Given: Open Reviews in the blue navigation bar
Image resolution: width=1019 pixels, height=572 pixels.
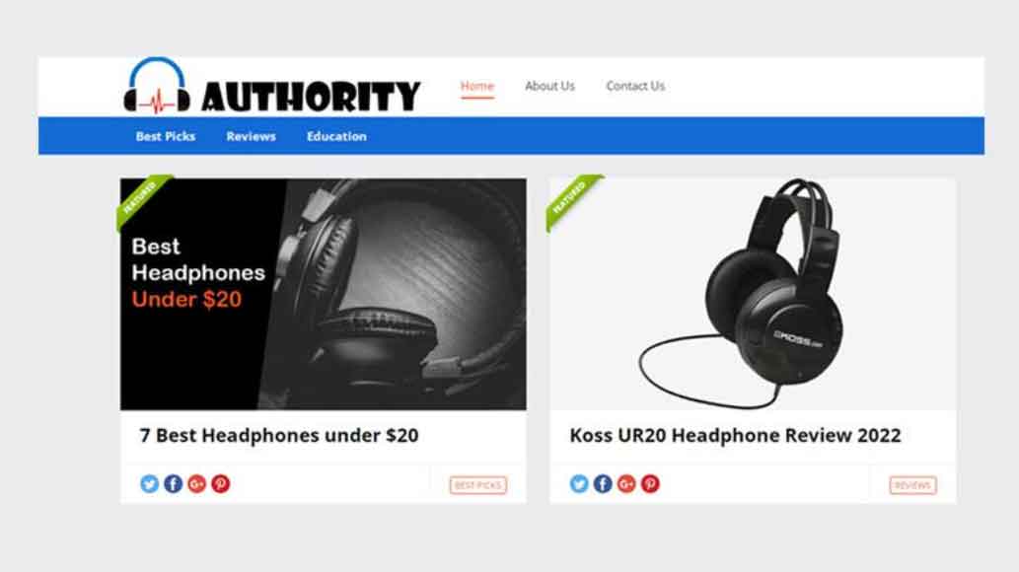Looking at the screenshot, I should pos(251,136).
